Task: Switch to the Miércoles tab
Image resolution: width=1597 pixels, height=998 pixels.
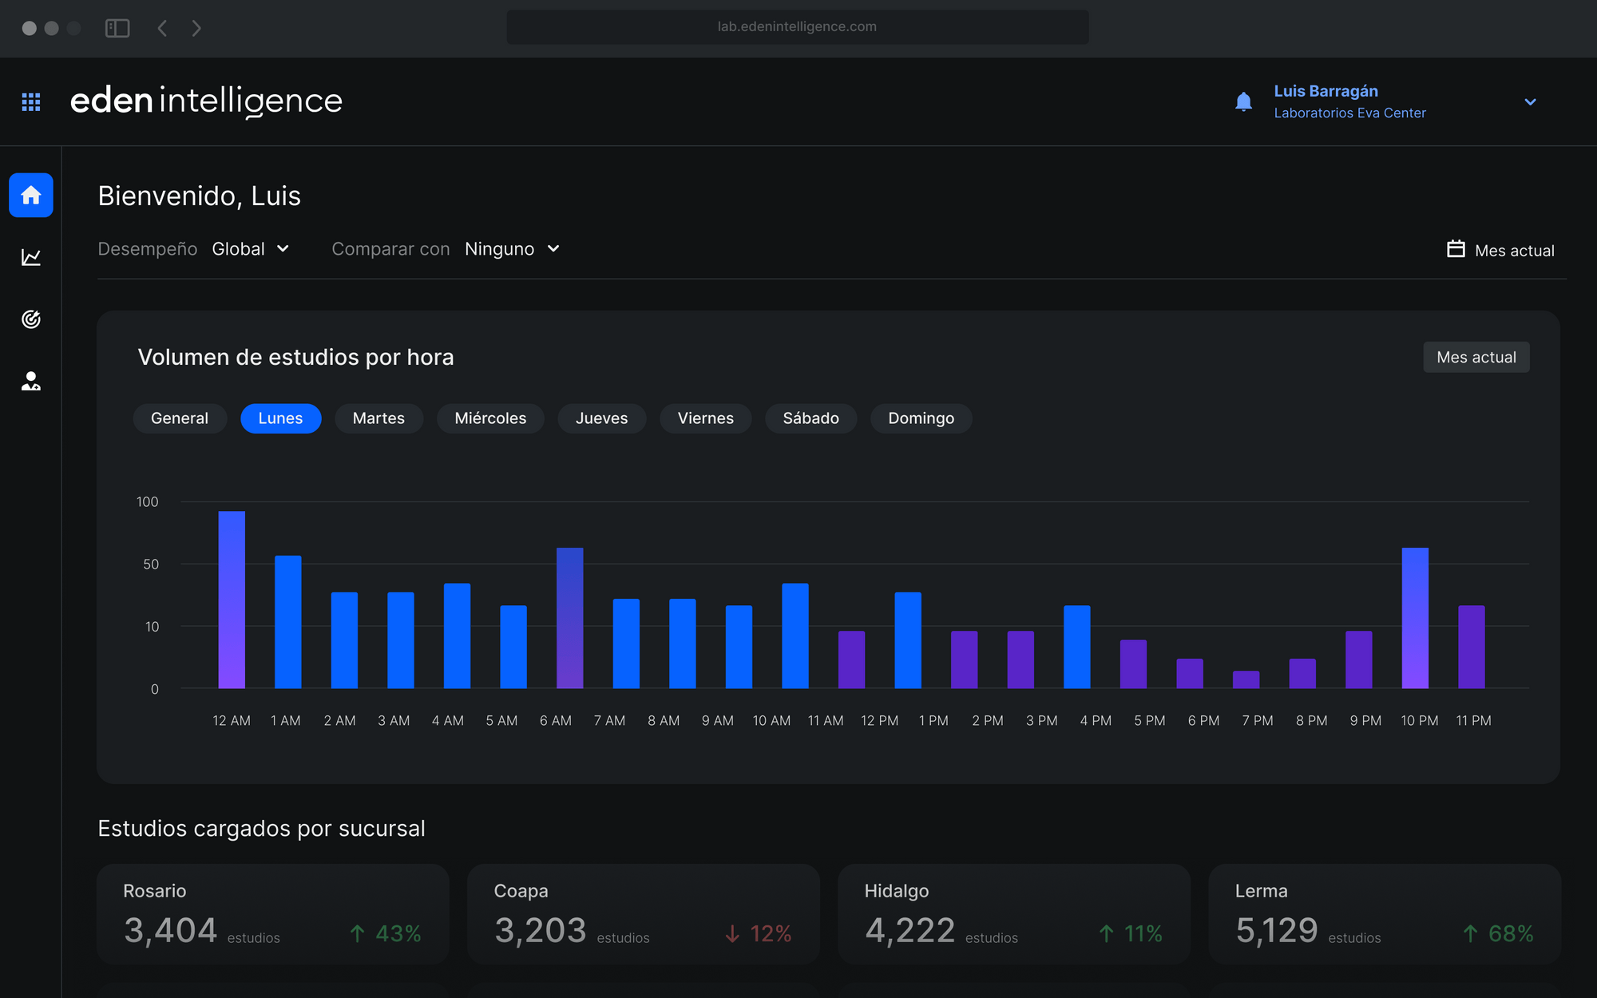Action: point(490,418)
